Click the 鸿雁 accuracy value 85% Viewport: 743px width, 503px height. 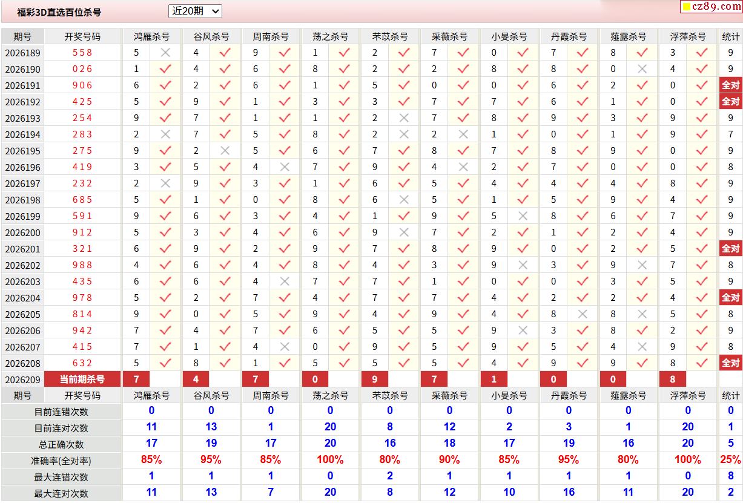pos(151,460)
